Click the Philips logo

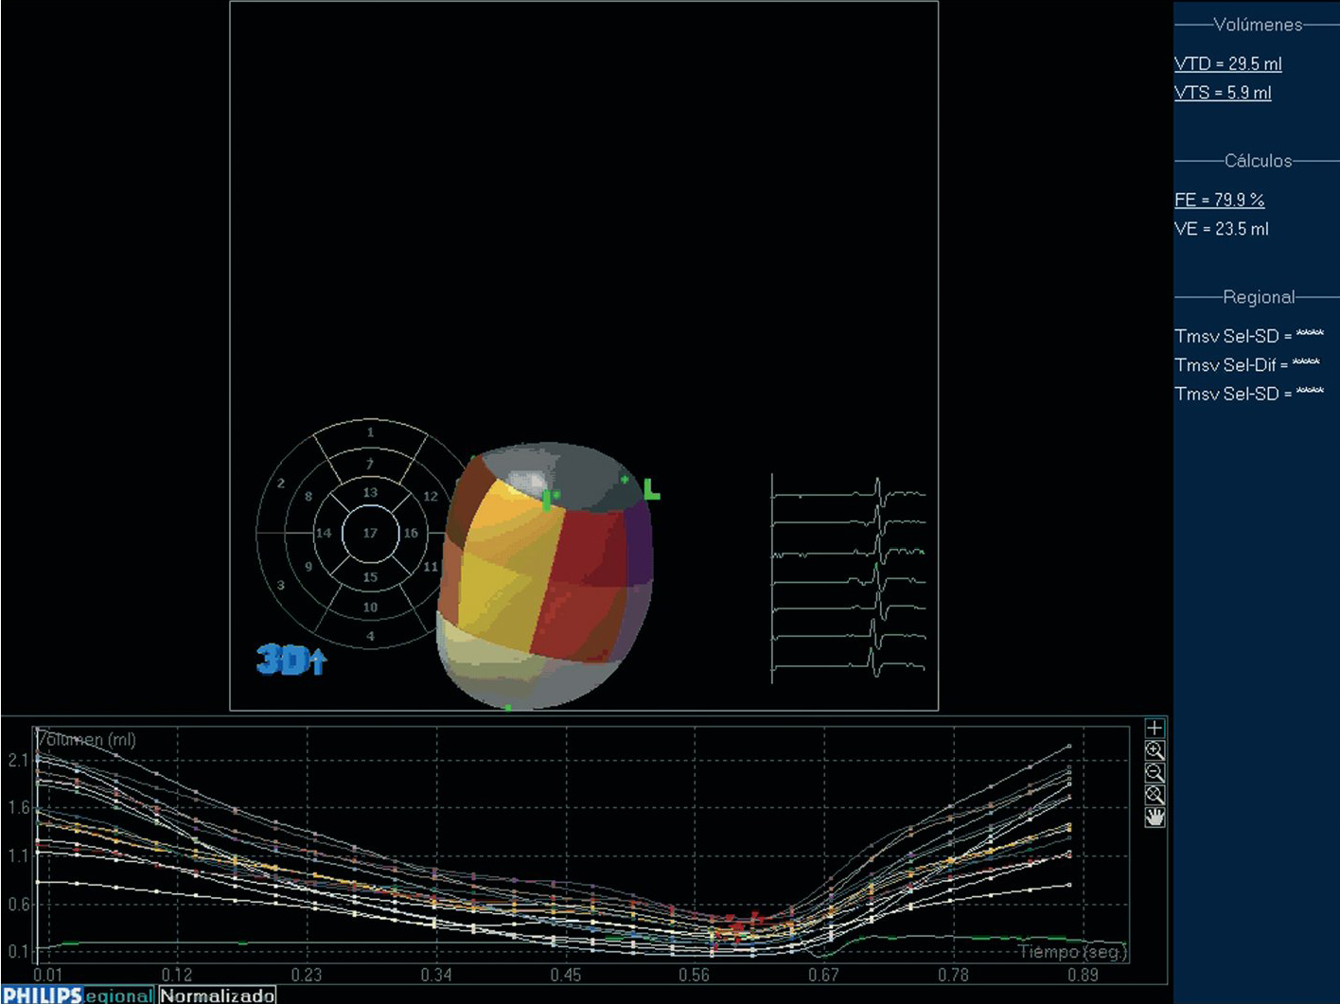pos(42,995)
